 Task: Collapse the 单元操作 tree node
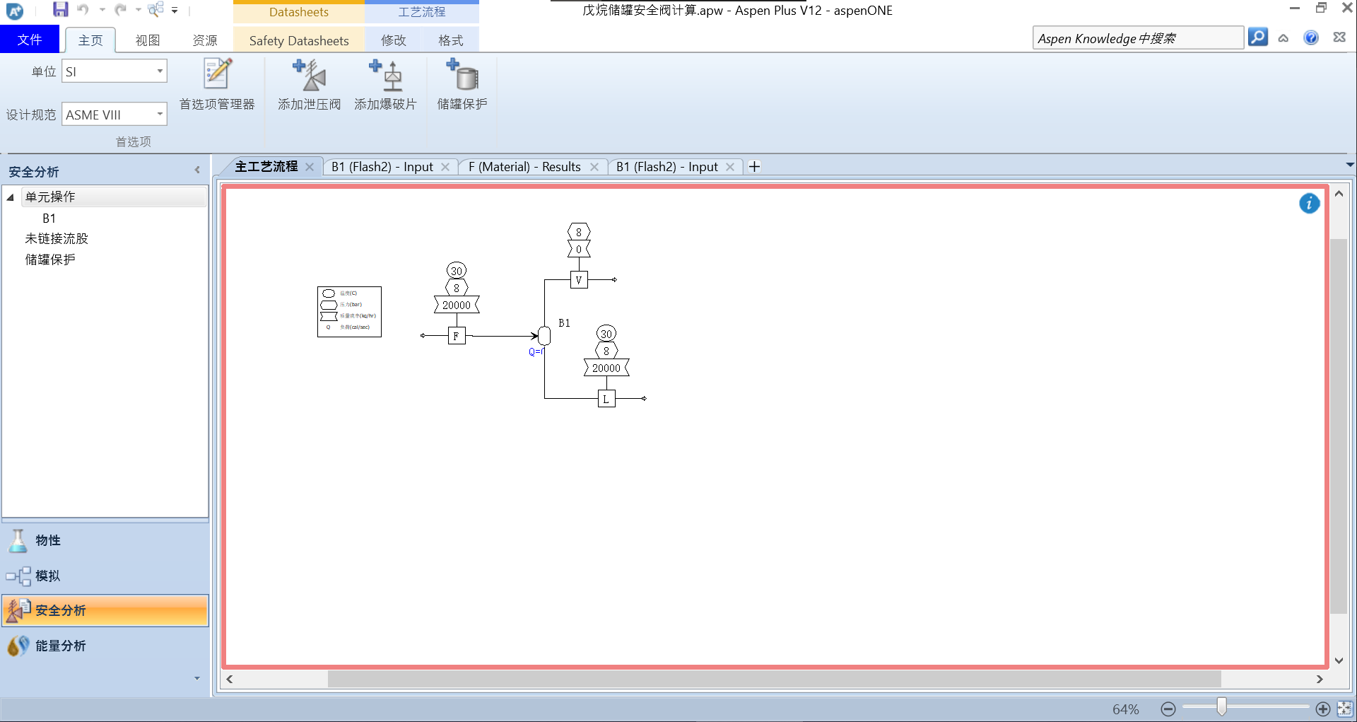point(11,197)
